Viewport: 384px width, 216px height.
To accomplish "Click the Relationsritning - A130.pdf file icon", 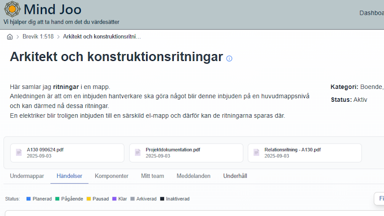I will pos(256,152).
